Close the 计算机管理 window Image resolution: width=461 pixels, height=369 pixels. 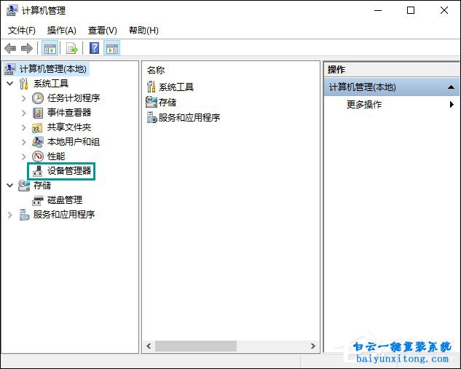[x=444, y=11]
